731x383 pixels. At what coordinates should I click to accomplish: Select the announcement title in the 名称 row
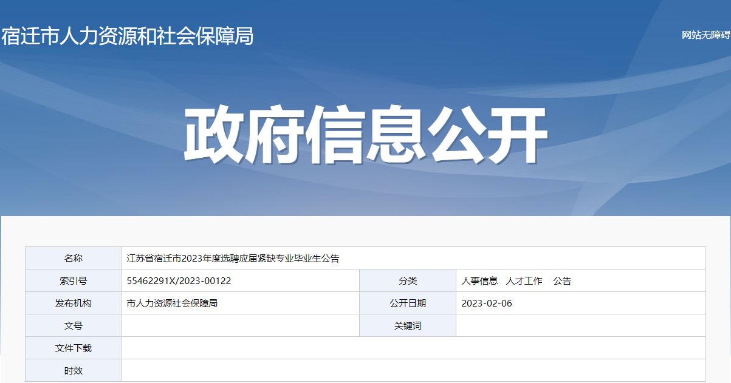233,259
